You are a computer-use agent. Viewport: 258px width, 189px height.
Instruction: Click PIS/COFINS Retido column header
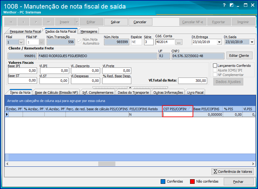[x=145, y=109]
